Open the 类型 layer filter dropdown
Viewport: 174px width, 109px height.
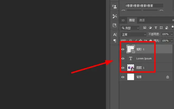point(130,28)
